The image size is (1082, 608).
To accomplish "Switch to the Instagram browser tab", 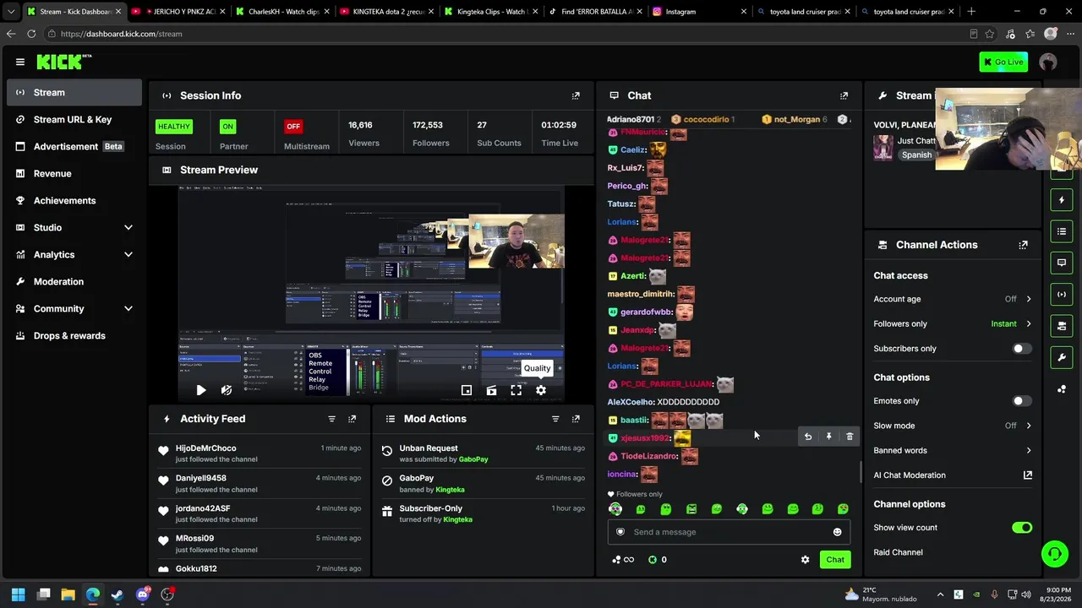I will tap(698, 12).
